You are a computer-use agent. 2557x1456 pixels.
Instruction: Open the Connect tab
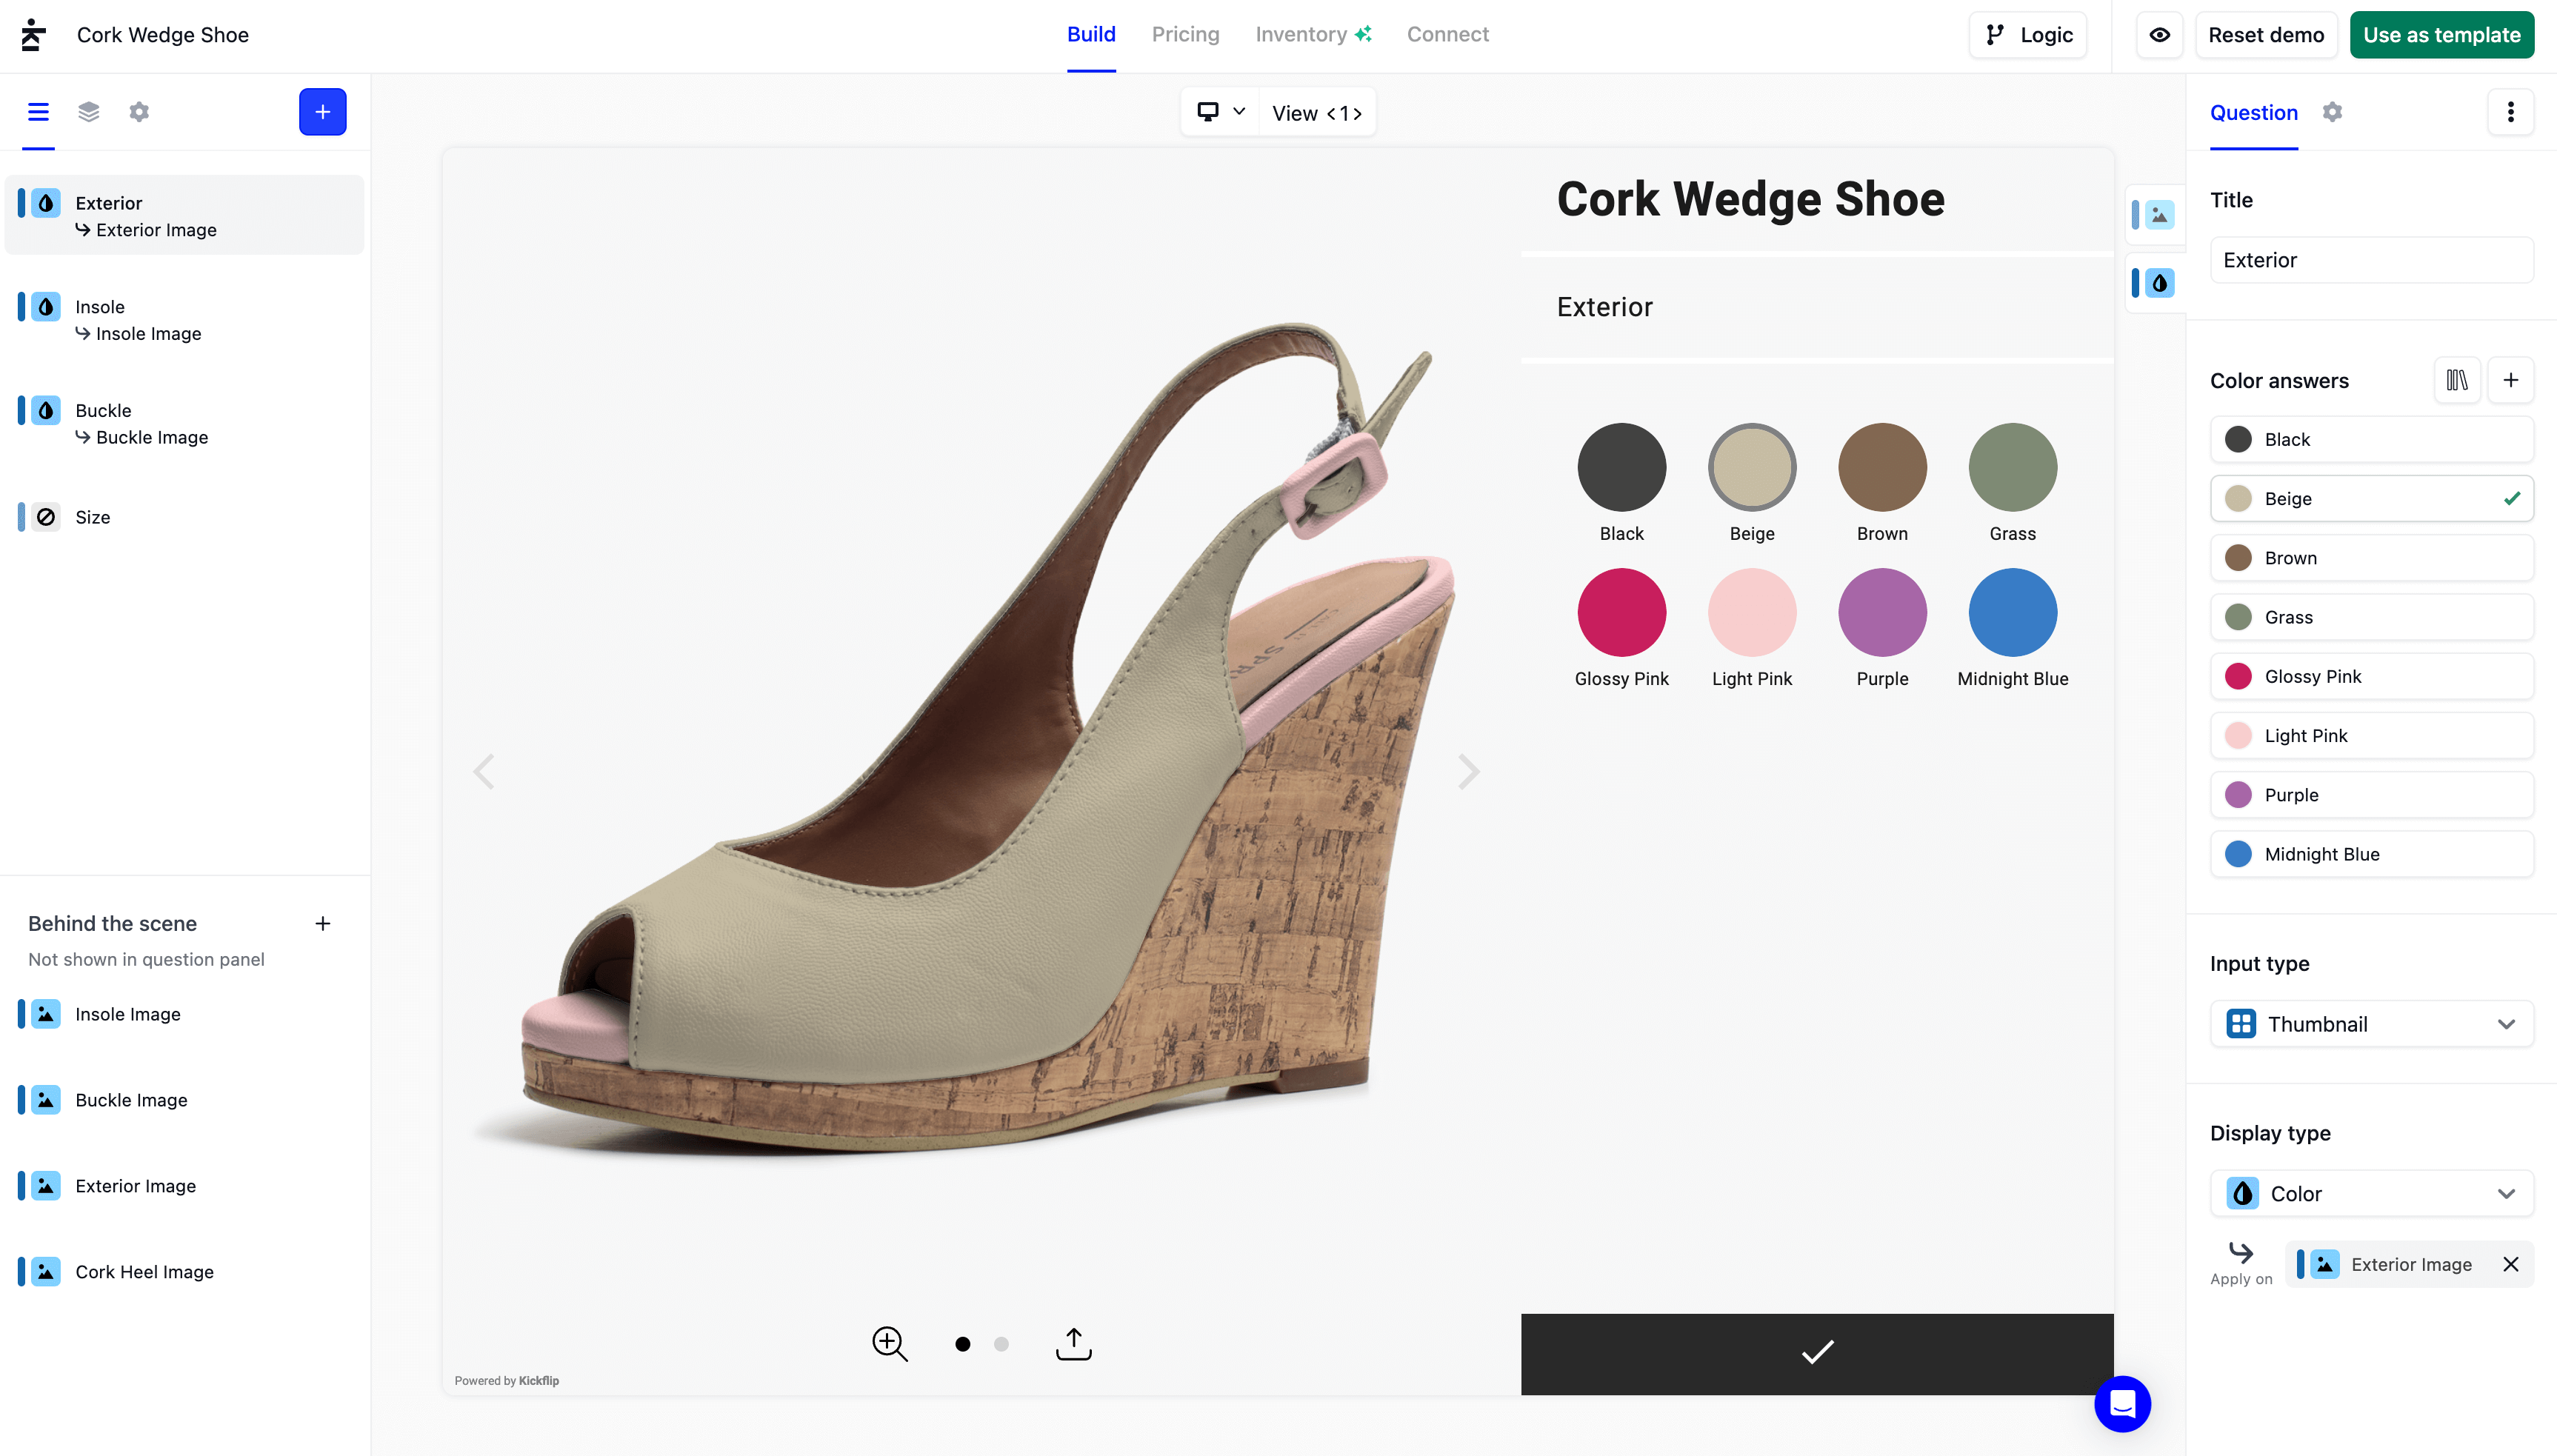tap(1447, 35)
